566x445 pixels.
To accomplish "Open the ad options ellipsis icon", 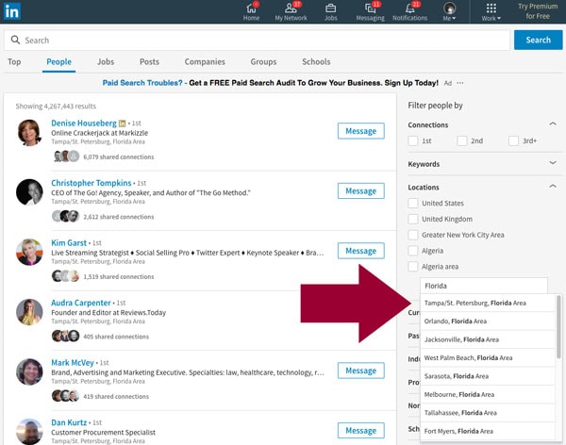I will 460,83.
